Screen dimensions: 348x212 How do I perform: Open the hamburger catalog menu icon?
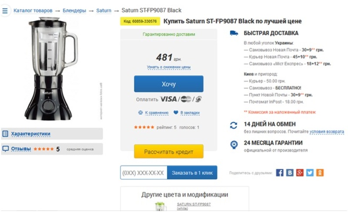[5, 10]
